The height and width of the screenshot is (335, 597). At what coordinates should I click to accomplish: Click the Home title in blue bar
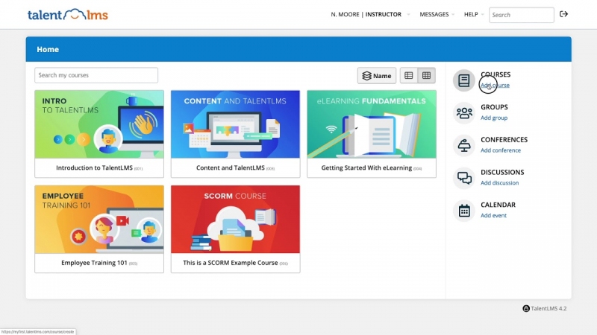point(48,49)
